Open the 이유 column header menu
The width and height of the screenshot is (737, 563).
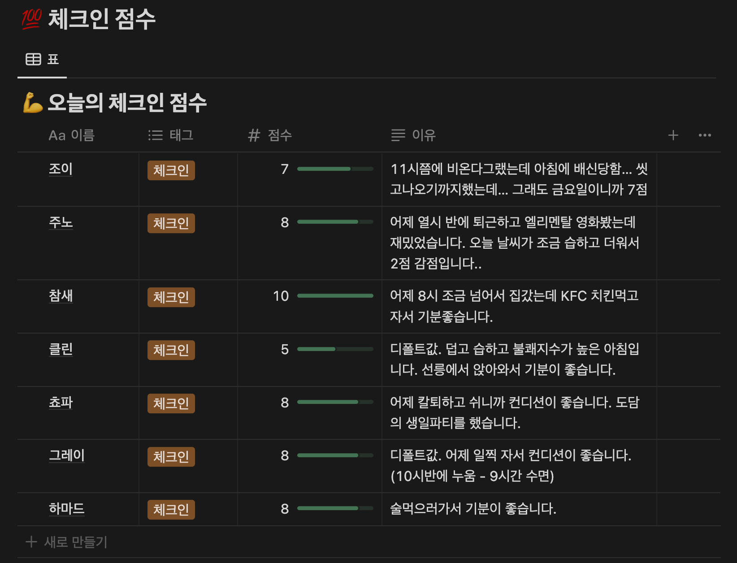[x=413, y=135]
